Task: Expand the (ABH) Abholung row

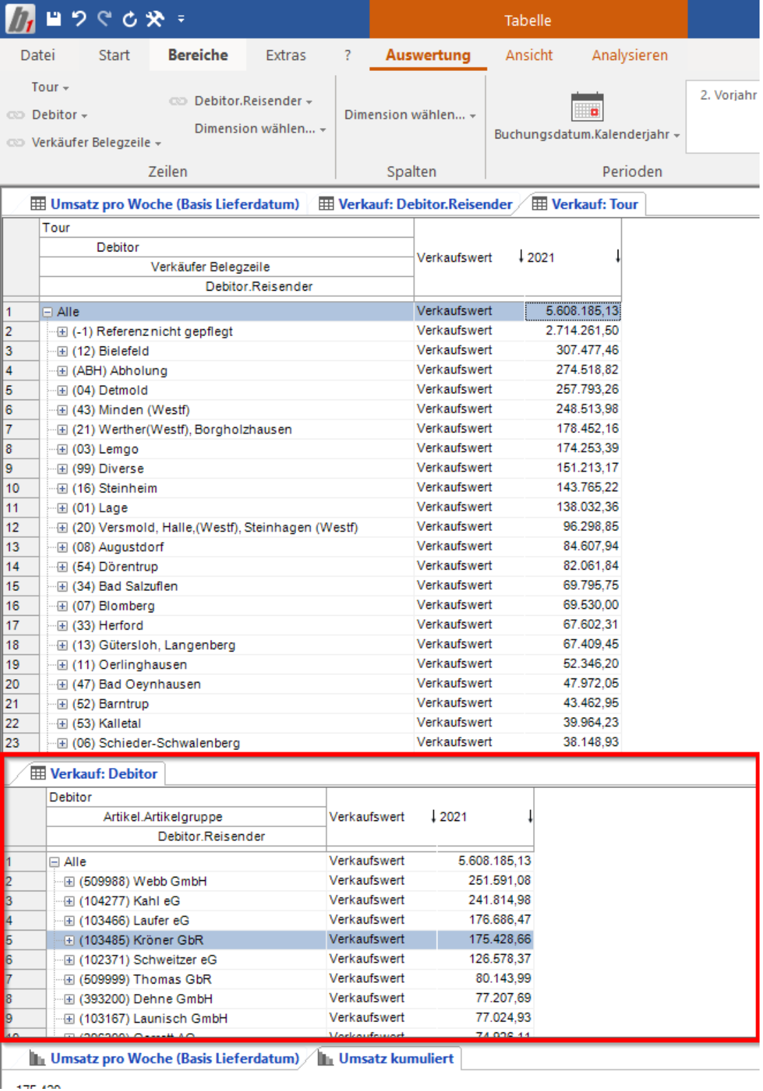Action: point(62,371)
